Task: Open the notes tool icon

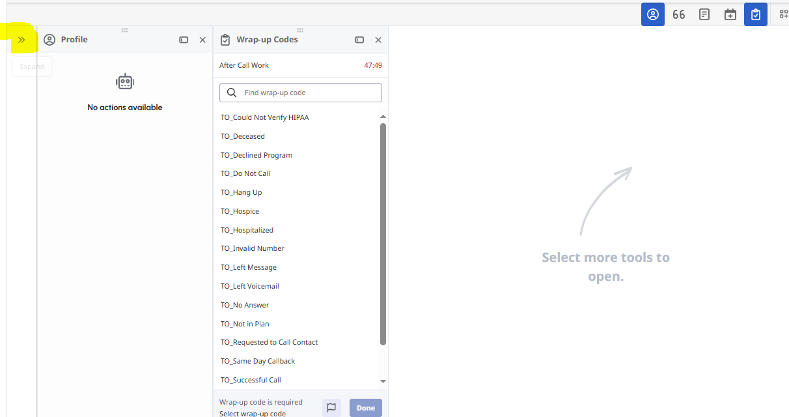Action: (x=704, y=14)
